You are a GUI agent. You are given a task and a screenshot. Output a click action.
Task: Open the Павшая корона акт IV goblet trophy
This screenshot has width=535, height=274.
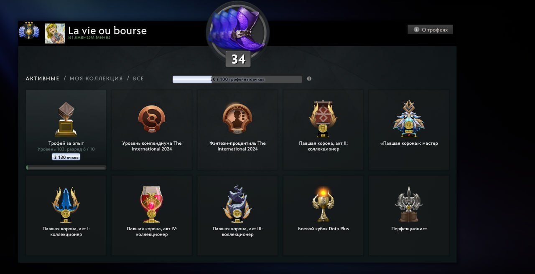[x=152, y=204]
